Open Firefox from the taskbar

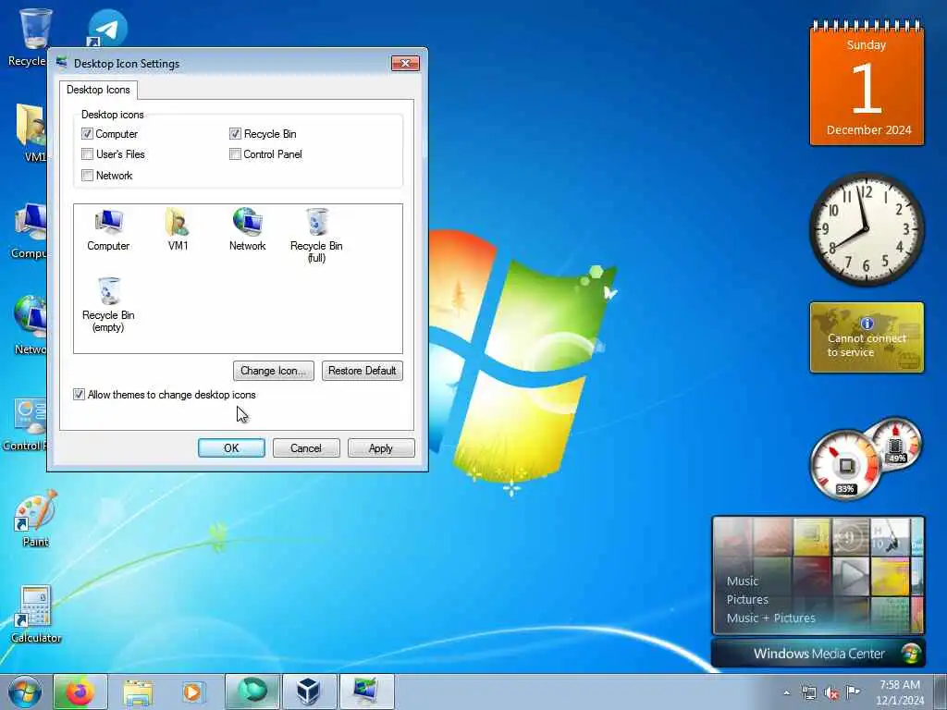[x=80, y=692]
